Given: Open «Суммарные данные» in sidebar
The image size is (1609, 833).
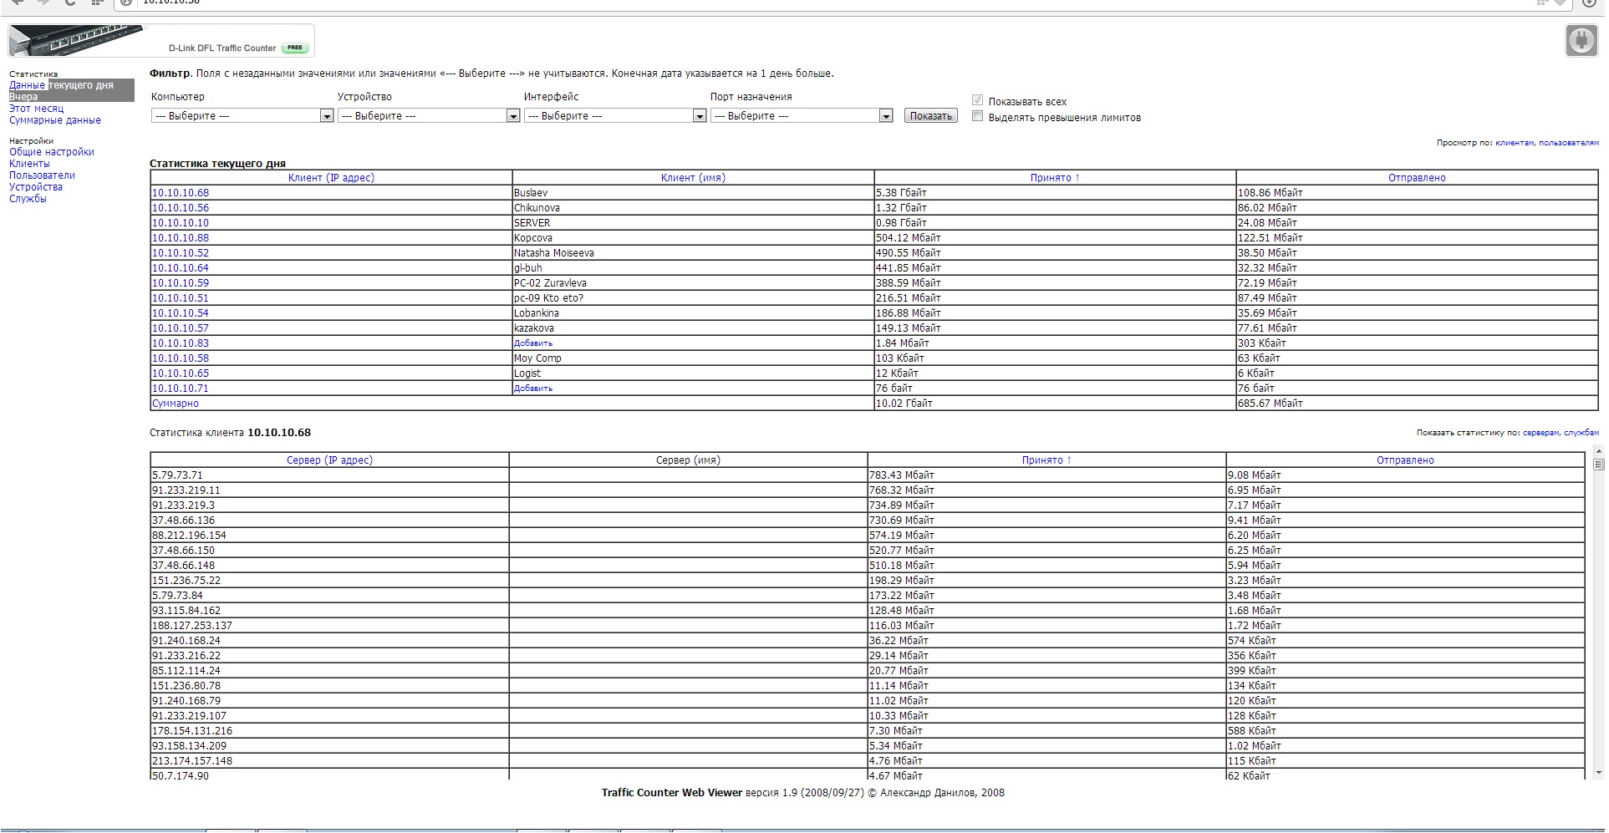Looking at the screenshot, I should click(x=55, y=120).
